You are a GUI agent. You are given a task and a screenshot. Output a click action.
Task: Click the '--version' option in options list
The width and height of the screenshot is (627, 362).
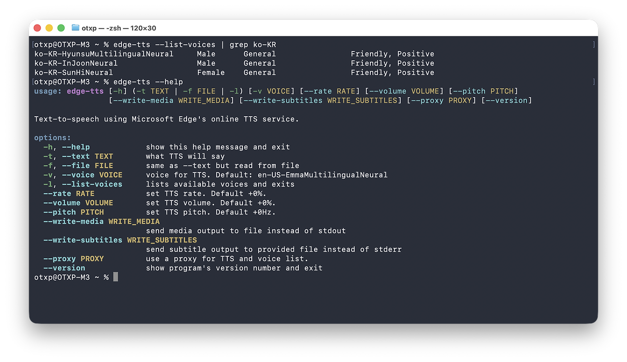coord(64,268)
